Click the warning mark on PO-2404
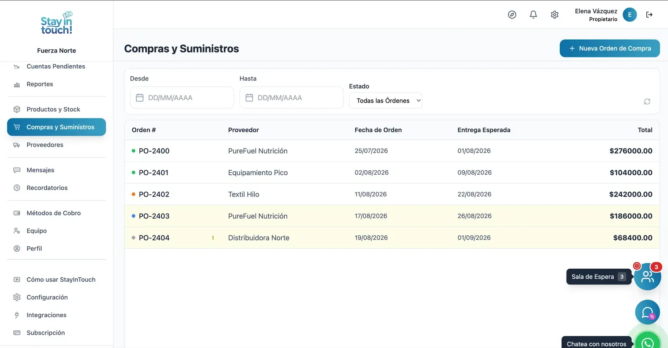Image resolution: width=668 pixels, height=348 pixels. click(213, 238)
